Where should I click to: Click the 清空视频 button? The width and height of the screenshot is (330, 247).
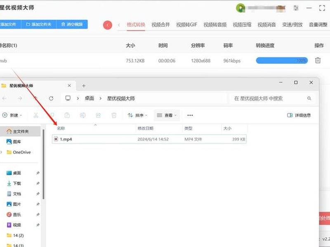(x=72, y=24)
